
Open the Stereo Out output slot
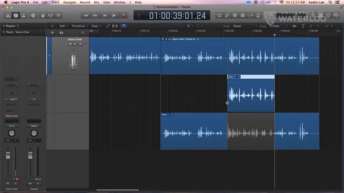click(12, 116)
